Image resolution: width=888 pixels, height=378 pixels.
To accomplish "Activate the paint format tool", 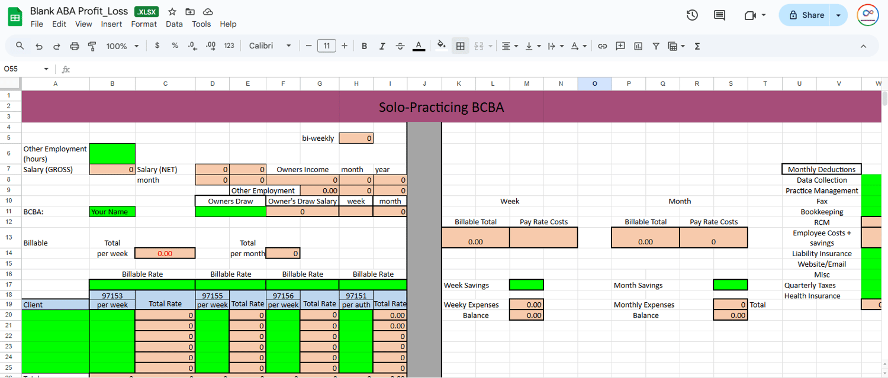I will click(92, 46).
